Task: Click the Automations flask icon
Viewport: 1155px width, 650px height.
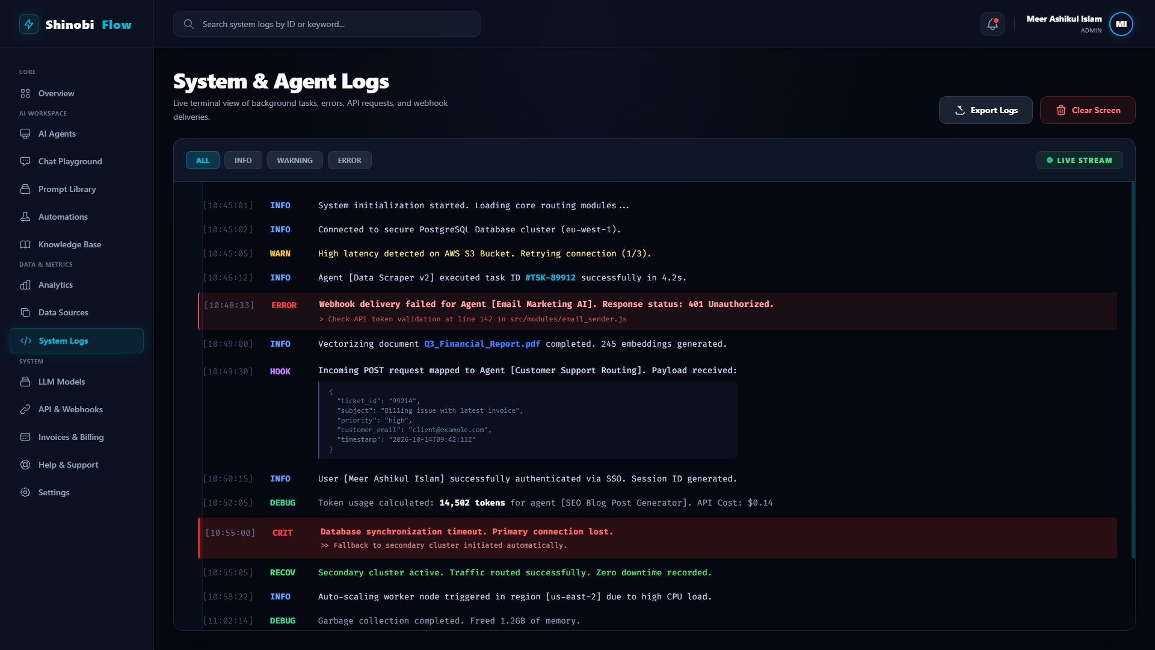Action: point(25,217)
